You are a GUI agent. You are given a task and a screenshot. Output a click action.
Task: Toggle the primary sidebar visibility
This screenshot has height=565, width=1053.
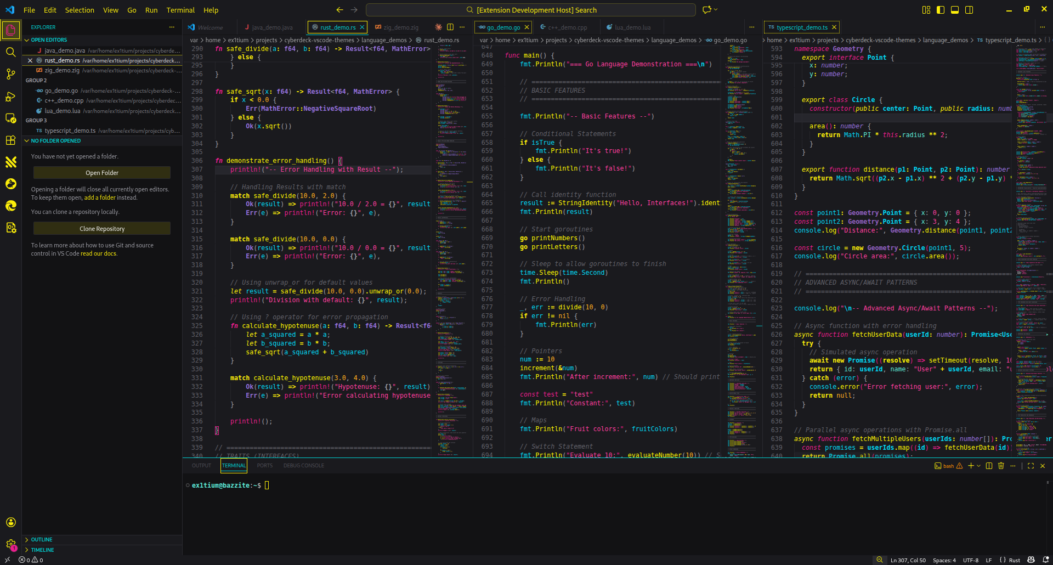(941, 10)
